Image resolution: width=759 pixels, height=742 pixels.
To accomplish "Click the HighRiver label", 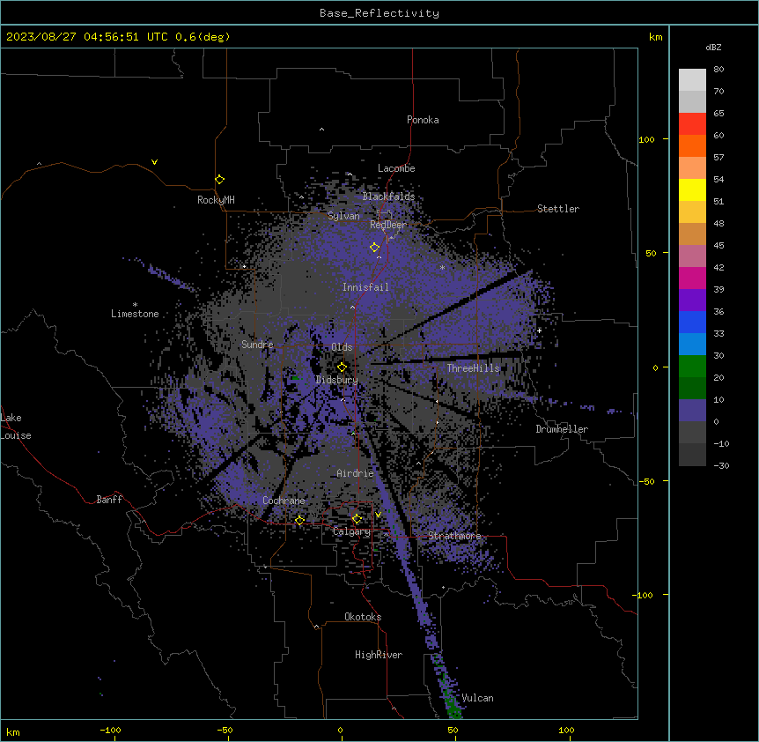I will tap(379, 655).
